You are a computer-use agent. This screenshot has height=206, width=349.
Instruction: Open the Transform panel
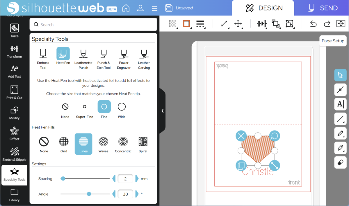[14, 52]
